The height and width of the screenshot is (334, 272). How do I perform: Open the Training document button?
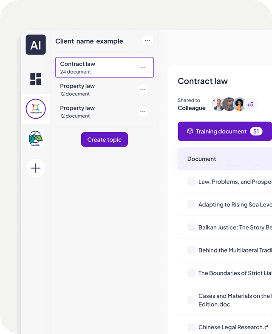coord(225,131)
